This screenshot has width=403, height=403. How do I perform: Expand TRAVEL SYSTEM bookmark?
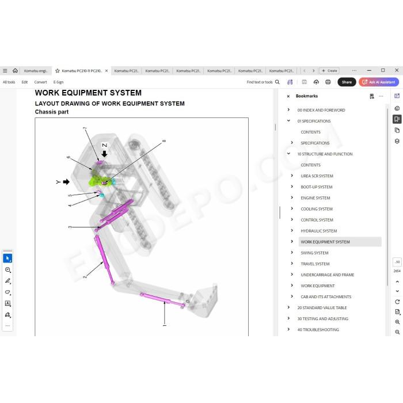[292, 264]
